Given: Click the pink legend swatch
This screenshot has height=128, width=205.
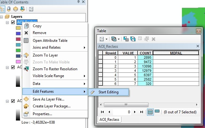Looking at the screenshot, I should [x=18, y=62].
